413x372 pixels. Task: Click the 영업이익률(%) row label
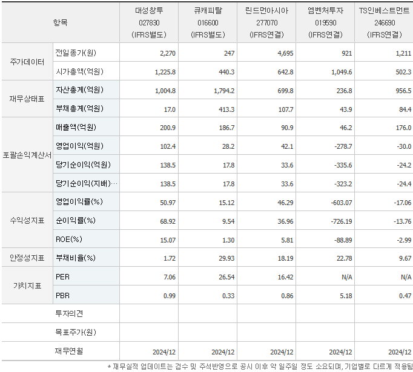[79, 202]
